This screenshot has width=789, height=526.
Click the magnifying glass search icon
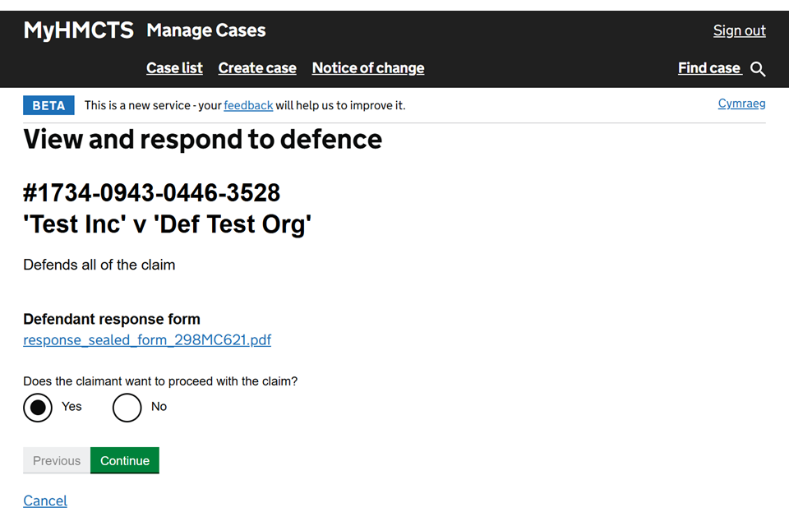[x=758, y=69]
